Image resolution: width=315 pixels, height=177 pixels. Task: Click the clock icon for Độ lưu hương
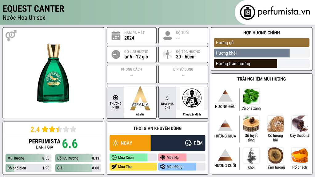(116, 54)
